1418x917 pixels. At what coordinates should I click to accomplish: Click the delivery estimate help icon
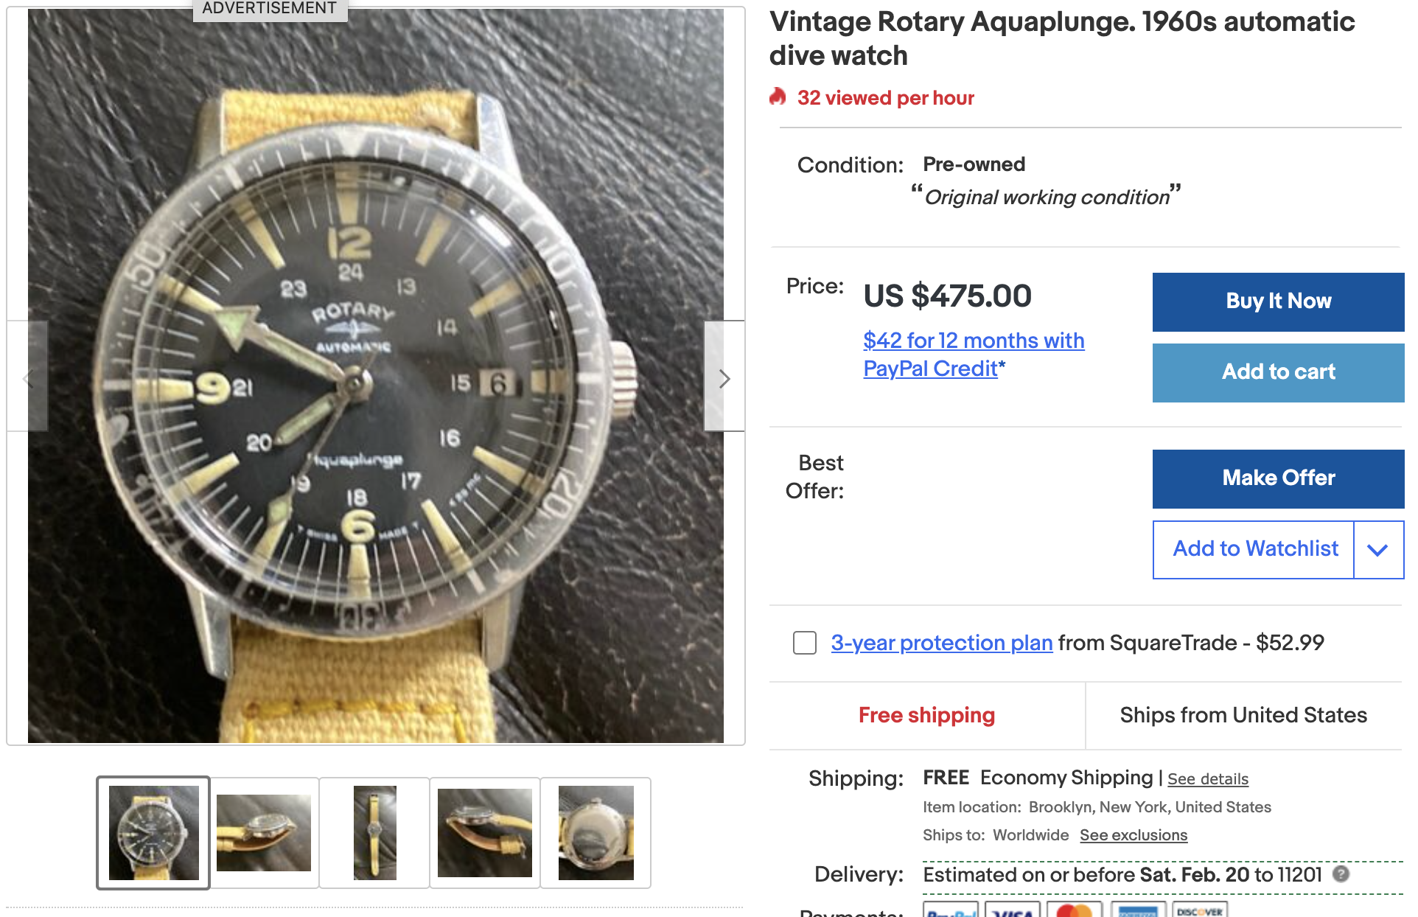pyautogui.click(x=1341, y=874)
